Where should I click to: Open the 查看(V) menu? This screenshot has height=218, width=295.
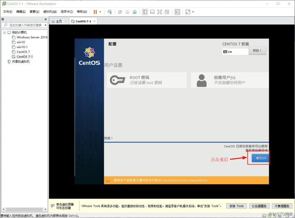[34, 11]
